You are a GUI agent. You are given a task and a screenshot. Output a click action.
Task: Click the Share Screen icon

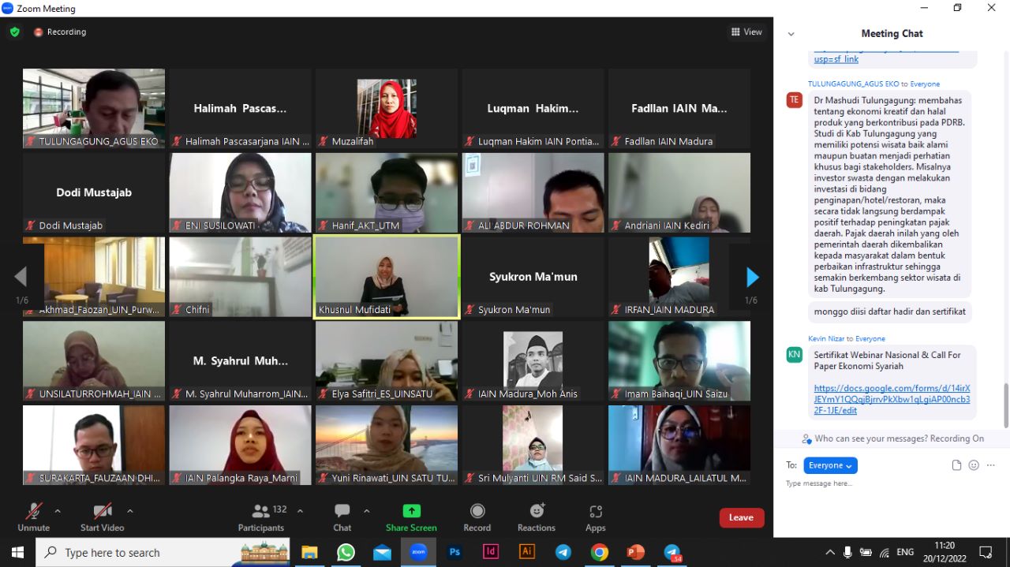click(411, 511)
